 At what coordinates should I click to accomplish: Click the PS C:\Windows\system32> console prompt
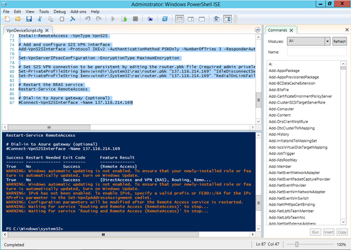click(x=34, y=229)
